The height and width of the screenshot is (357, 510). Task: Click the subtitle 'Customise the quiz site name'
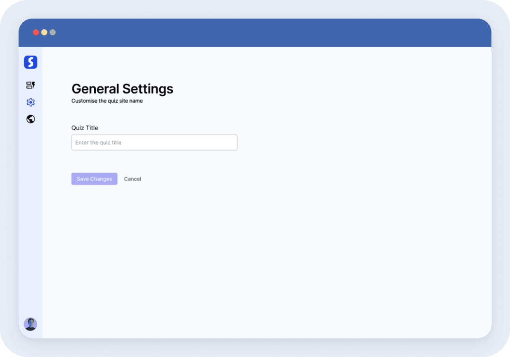click(107, 101)
